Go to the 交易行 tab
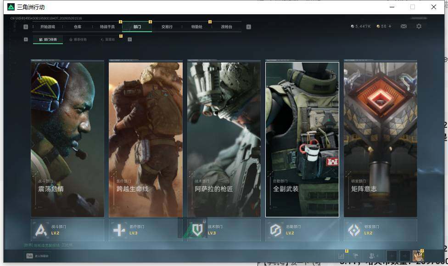Image resolution: width=448 pixels, height=266 pixels. (x=167, y=27)
